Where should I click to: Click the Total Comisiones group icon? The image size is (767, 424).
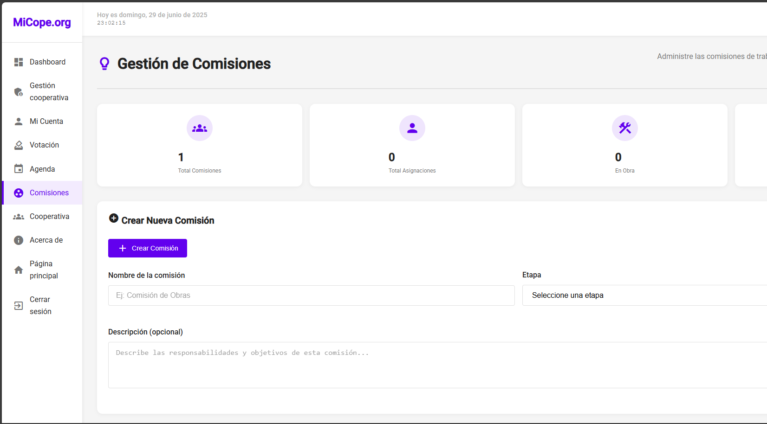click(200, 128)
